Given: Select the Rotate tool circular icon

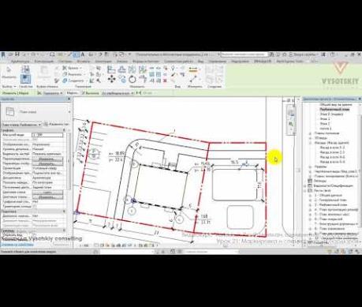Looking at the screenshot, I should coord(132,79).
